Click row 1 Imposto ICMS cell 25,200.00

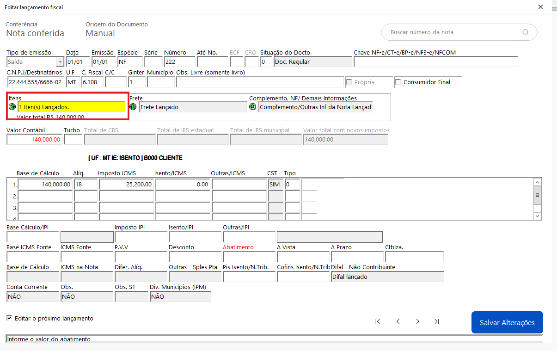(126, 184)
